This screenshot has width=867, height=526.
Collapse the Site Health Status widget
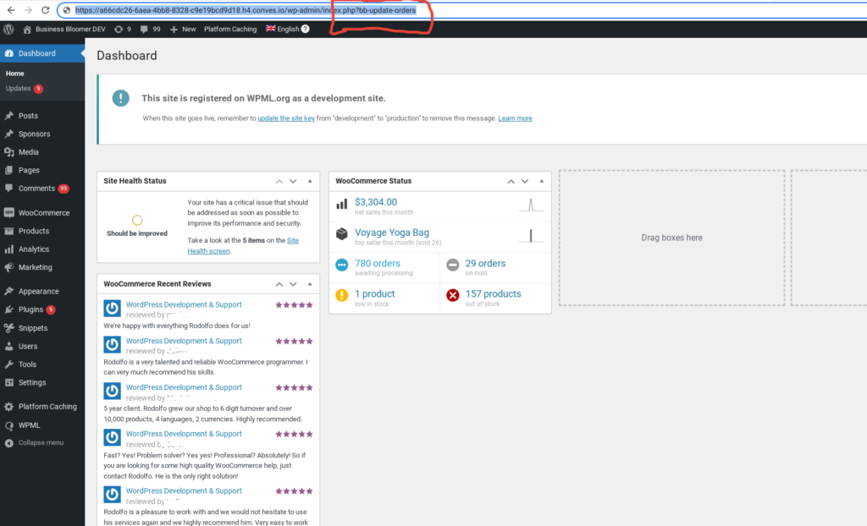[310, 181]
